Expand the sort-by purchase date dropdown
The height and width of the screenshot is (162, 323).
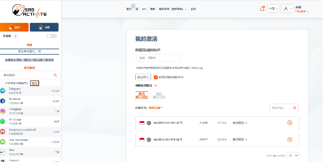pyautogui.click(x=156, y=108)
